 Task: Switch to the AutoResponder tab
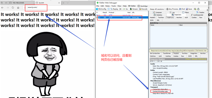point(197,15)
